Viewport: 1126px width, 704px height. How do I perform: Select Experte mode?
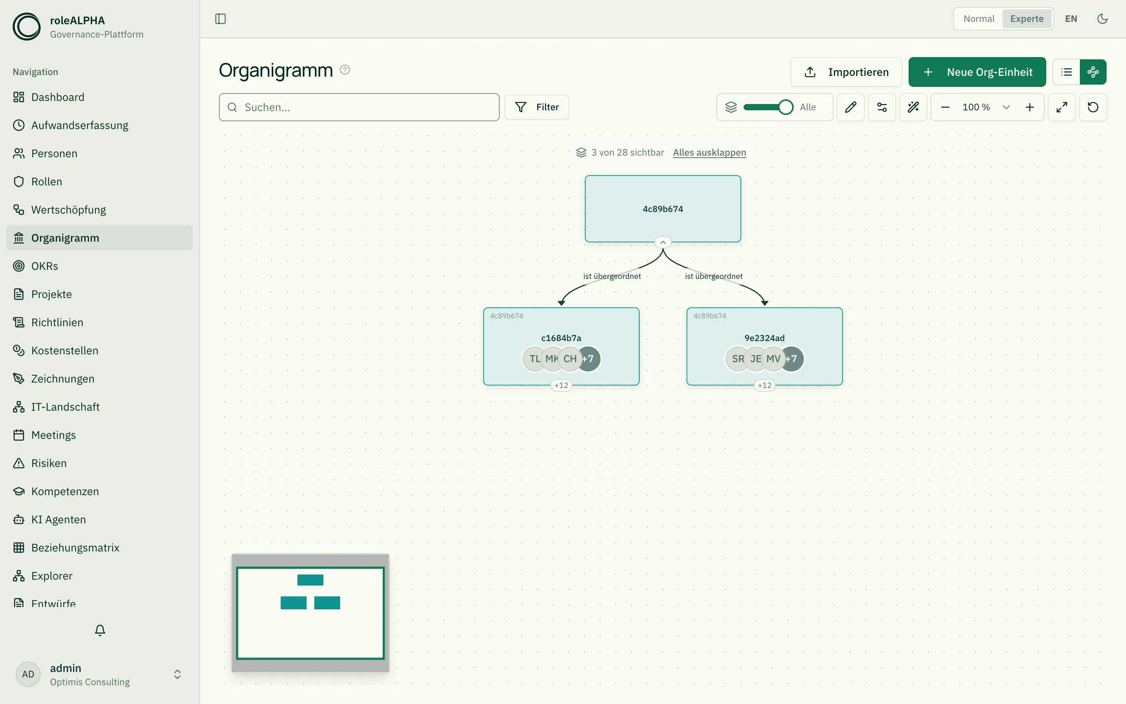click(x=1026, y=19)
